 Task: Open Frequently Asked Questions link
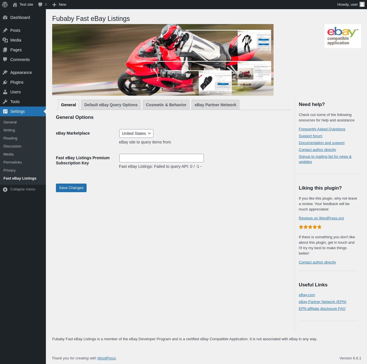[x=322, y=129]
